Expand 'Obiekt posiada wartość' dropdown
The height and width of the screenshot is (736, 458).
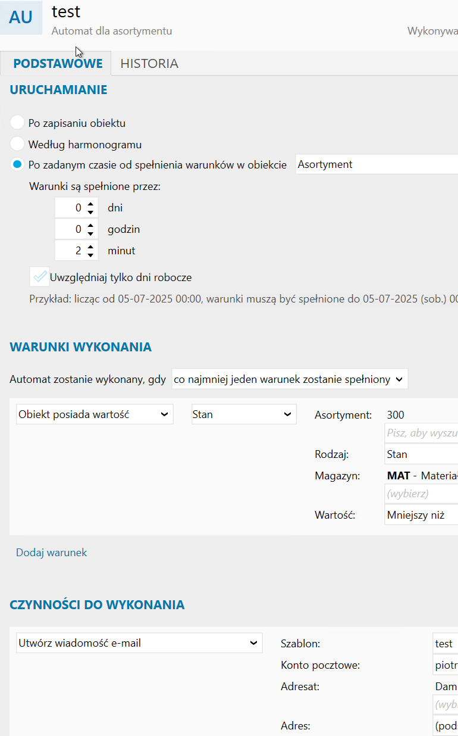95,414
